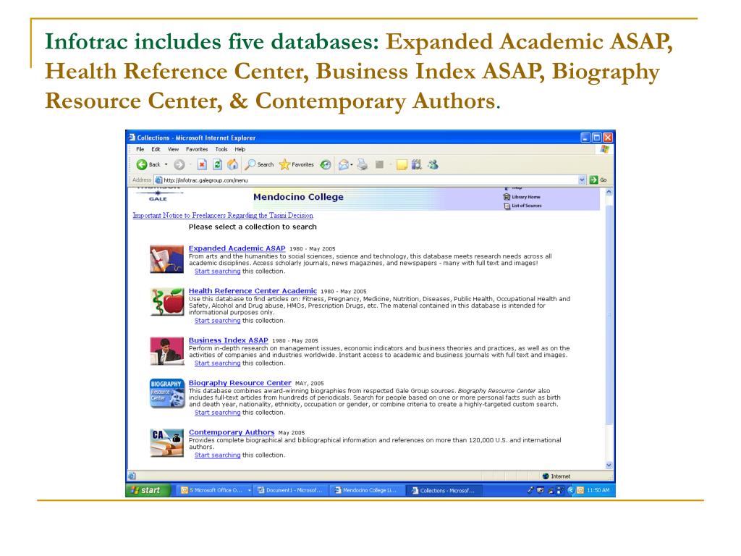This screenshot has height=556, width=741.
Task: Start searching the Expanded Academic ASAP collection
Action: (217, 271)
